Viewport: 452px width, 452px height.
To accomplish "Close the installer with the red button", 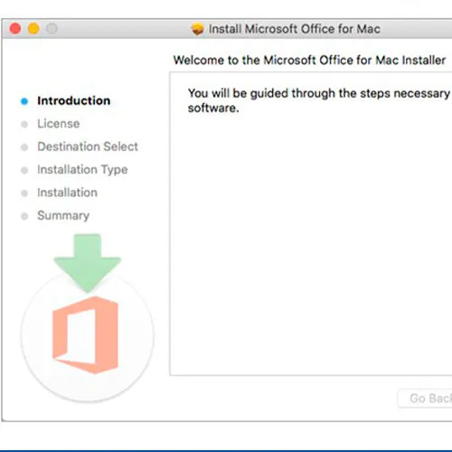I will coord(15,29).
